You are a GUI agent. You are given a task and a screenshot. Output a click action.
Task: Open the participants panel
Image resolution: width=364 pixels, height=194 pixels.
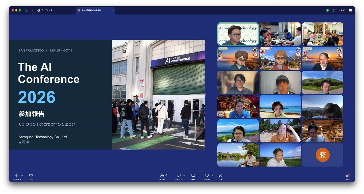tap(162, 175)
